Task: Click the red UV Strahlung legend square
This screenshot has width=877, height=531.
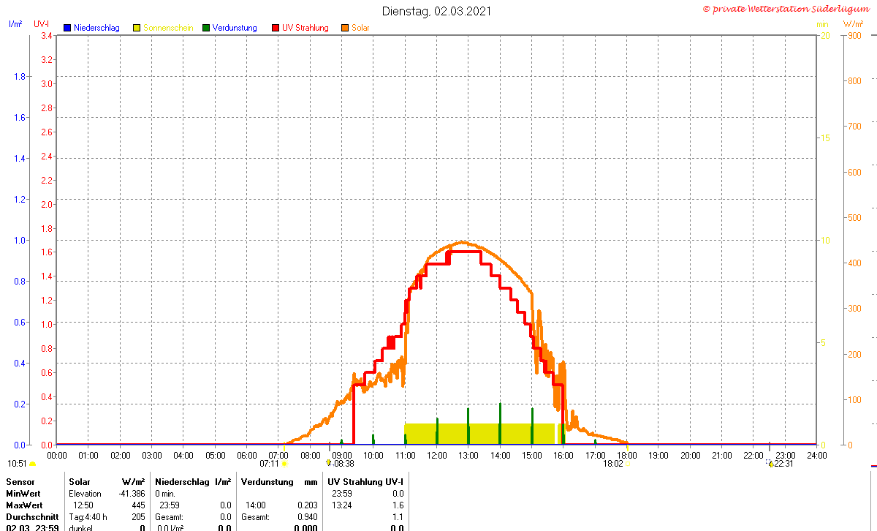Action: pos(276,28)
